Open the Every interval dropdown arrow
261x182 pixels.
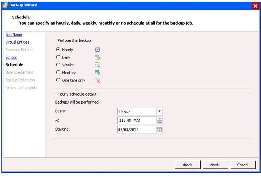[159, 112]
